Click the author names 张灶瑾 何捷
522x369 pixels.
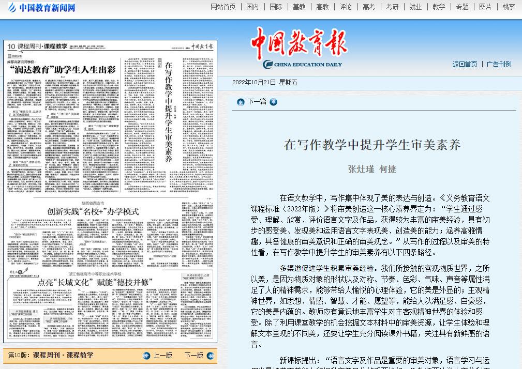pos(372,169)
